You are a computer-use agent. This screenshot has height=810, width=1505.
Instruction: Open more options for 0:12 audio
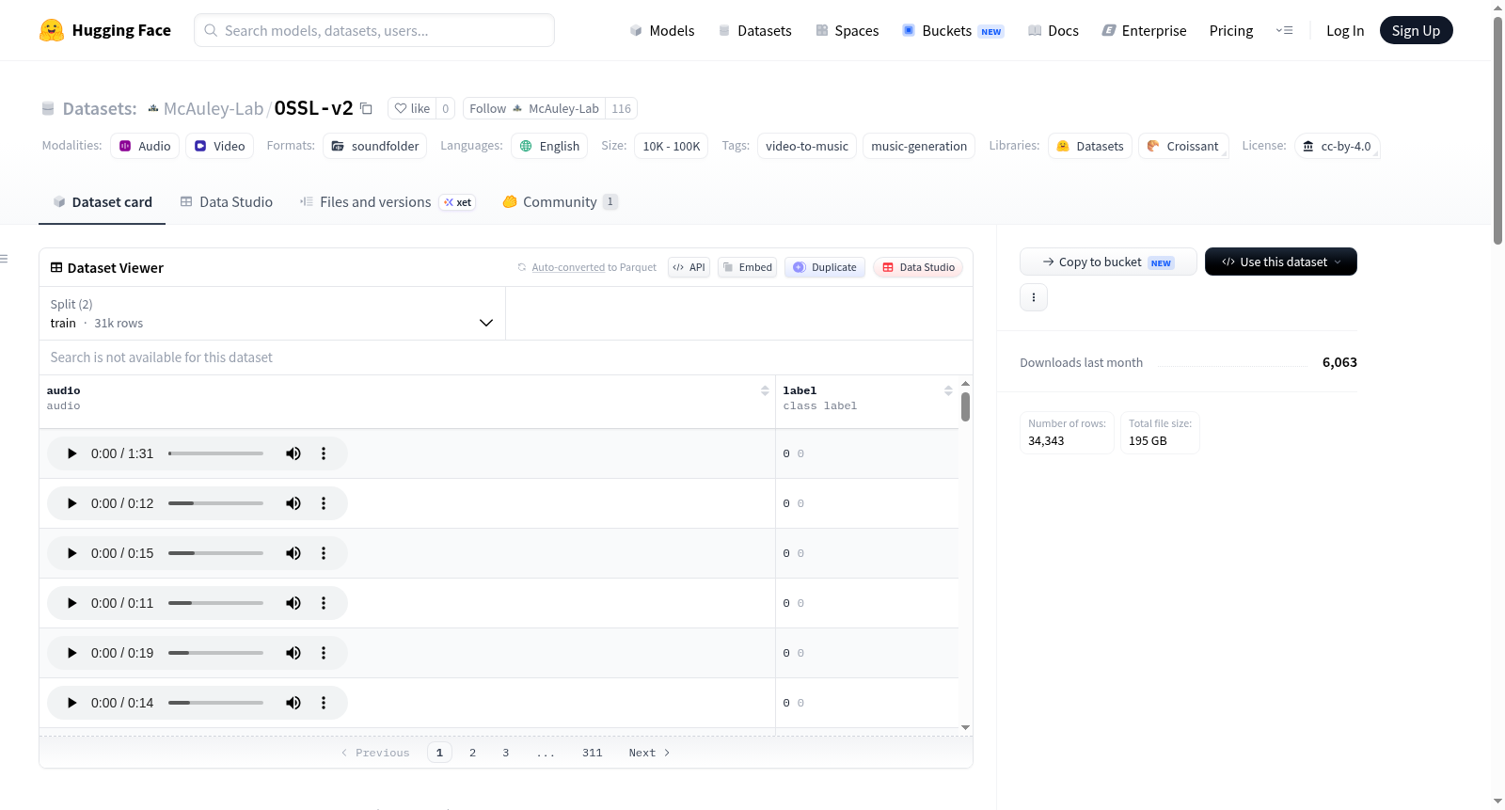pyautogui.click(x=324, y=503)
